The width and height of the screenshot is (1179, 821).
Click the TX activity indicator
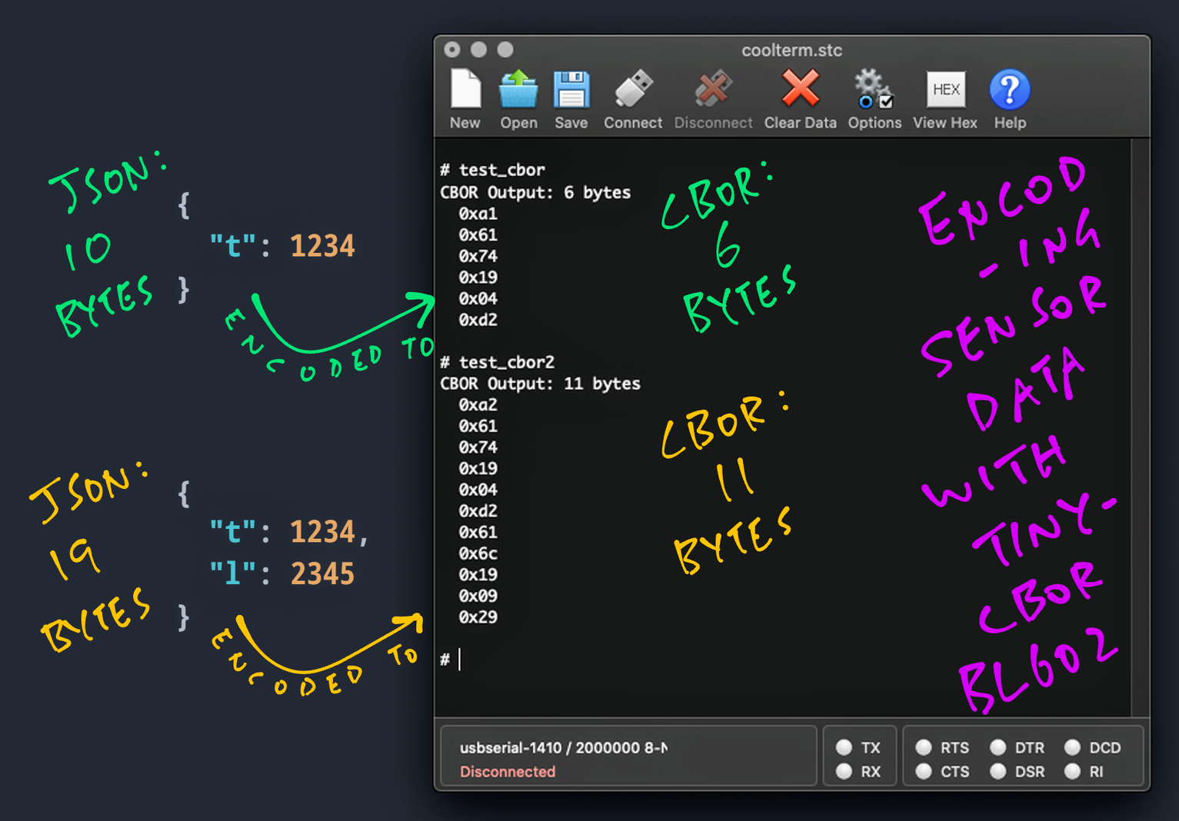(844, 747)
